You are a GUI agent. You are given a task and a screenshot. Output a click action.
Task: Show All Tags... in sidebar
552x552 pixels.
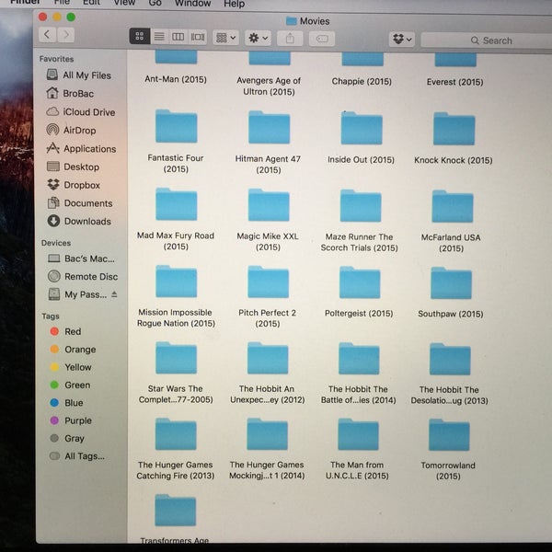[x=77, y=456]
